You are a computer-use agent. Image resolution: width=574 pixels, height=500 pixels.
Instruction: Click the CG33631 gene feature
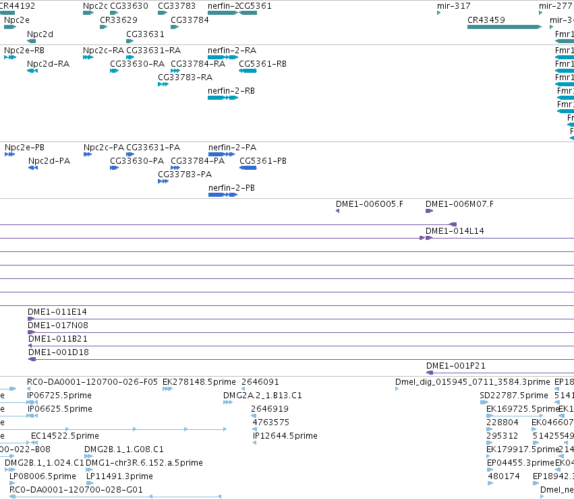(x=130, y=41)
